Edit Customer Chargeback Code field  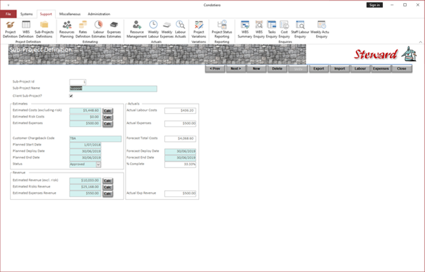point(95,139)
